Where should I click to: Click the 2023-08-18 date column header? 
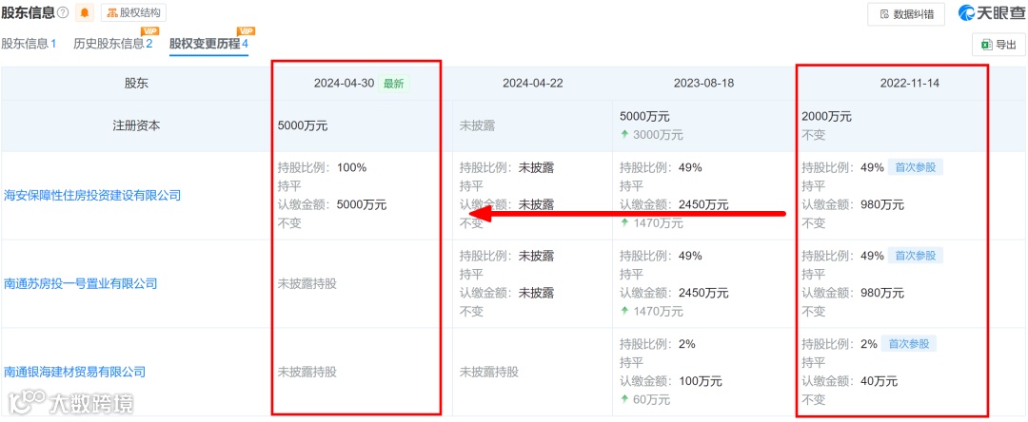703,83
